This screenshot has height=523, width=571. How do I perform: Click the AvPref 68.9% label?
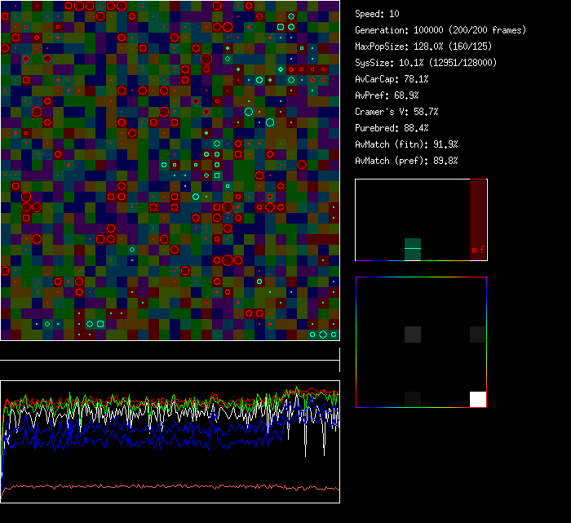click(x=387, y=95)
